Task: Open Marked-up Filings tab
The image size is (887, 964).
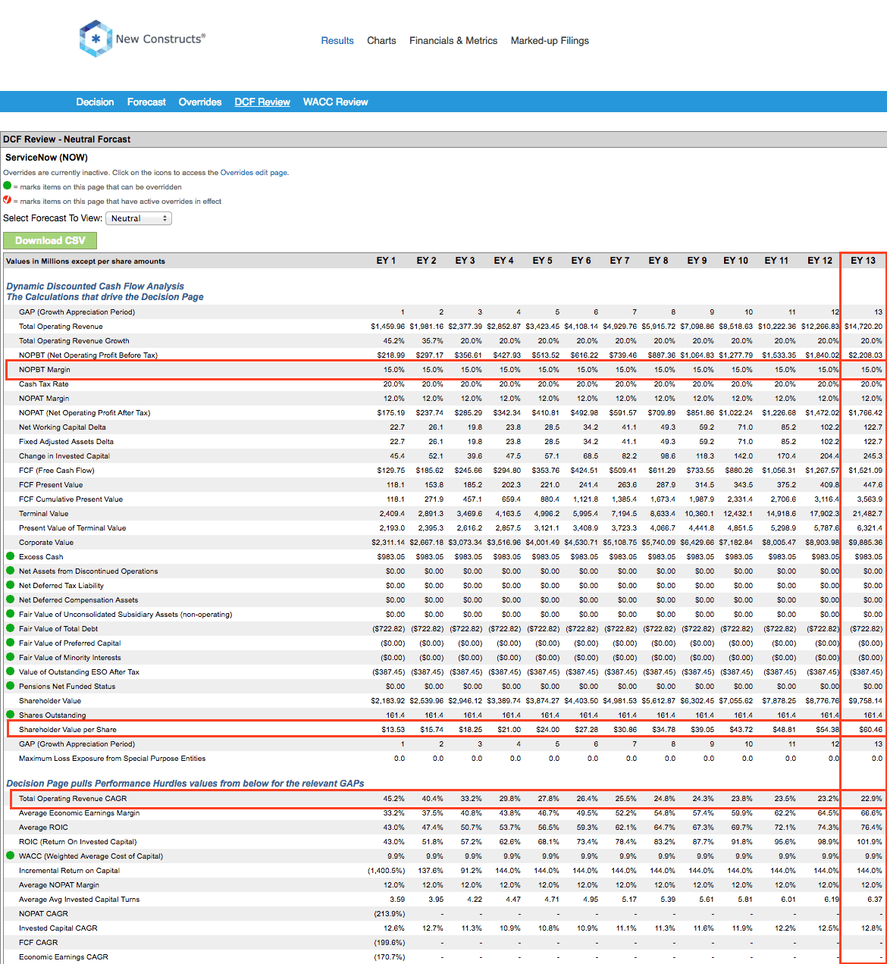Action: (550, 41)
